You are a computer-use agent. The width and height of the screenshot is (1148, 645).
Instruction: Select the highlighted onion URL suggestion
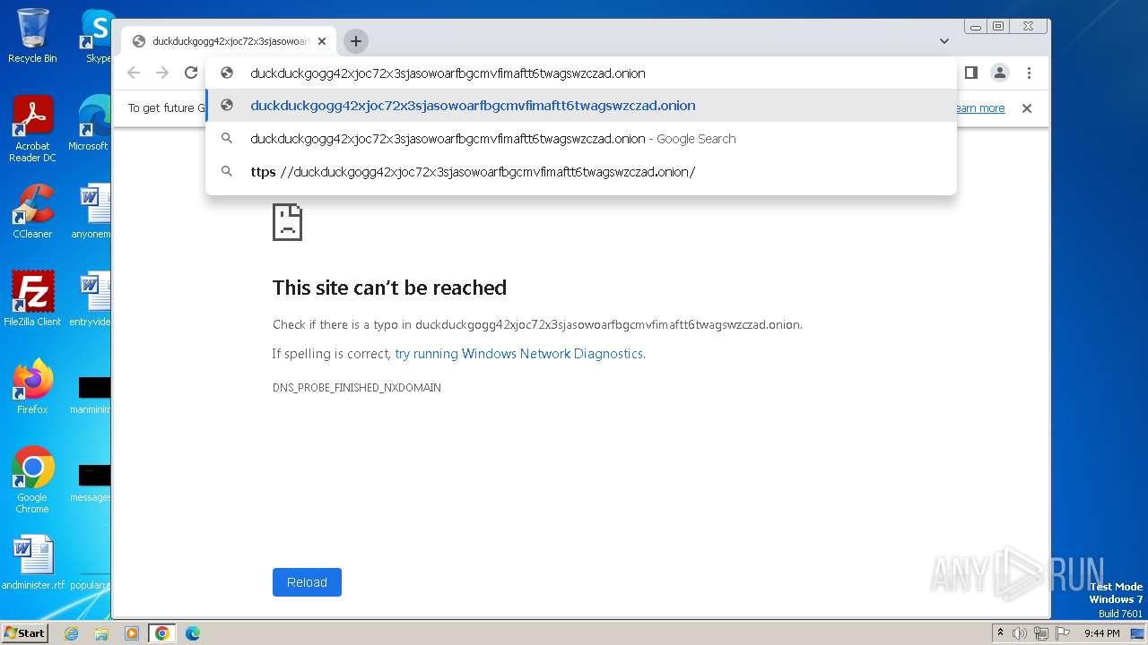click(x=581, y=106)
